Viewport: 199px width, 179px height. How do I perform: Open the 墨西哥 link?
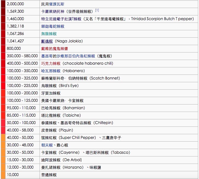pyautogui.click(x=45, y=56)
